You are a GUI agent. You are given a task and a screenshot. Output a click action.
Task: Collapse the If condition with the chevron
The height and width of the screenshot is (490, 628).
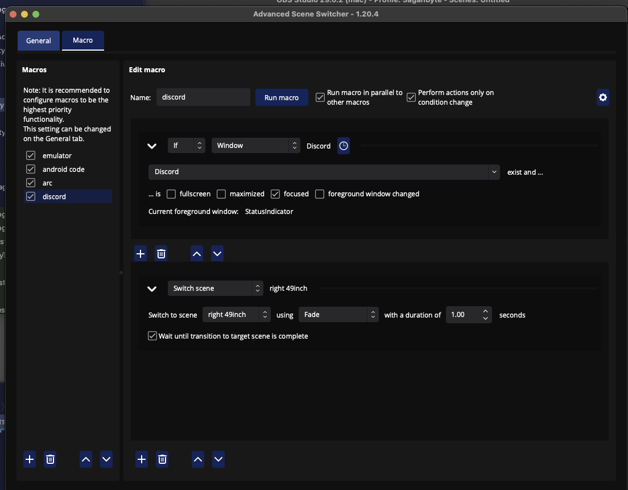(152, 146)
